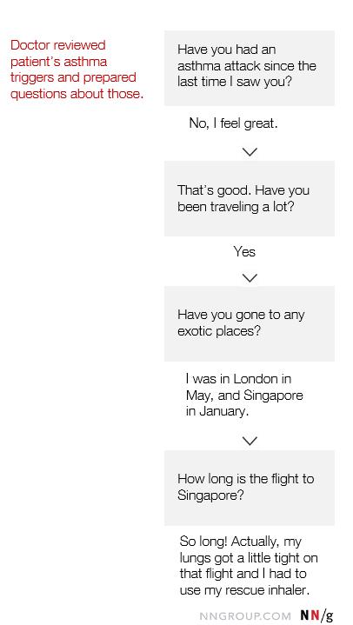Click the "No, I feel great." response
Image resolution: width=353 pixels, height=625 pixels.
click(233, 123)
